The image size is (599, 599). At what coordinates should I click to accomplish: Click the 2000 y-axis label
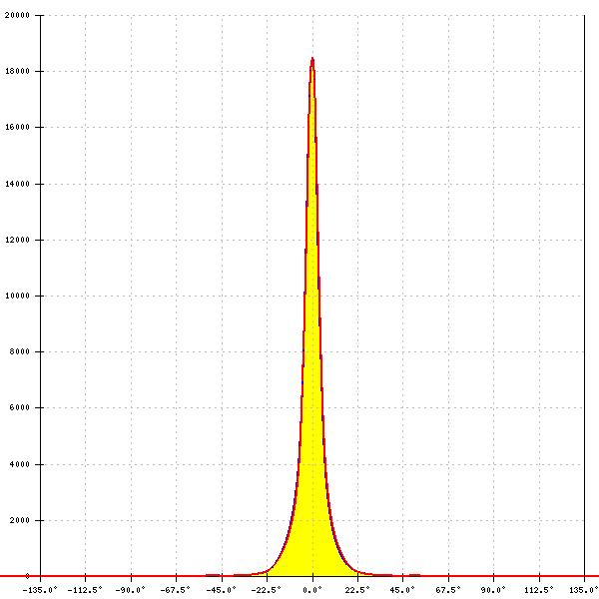click(20, 520)
